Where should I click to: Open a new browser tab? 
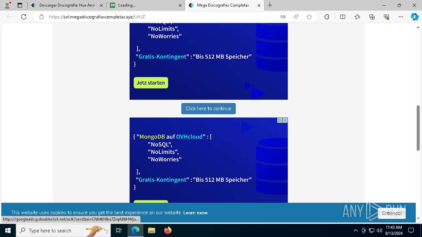coord(270,5)
